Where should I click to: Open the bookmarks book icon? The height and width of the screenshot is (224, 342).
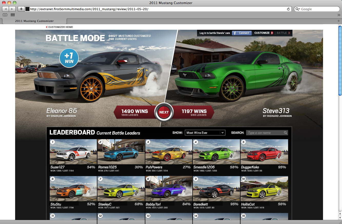[5, 15]
